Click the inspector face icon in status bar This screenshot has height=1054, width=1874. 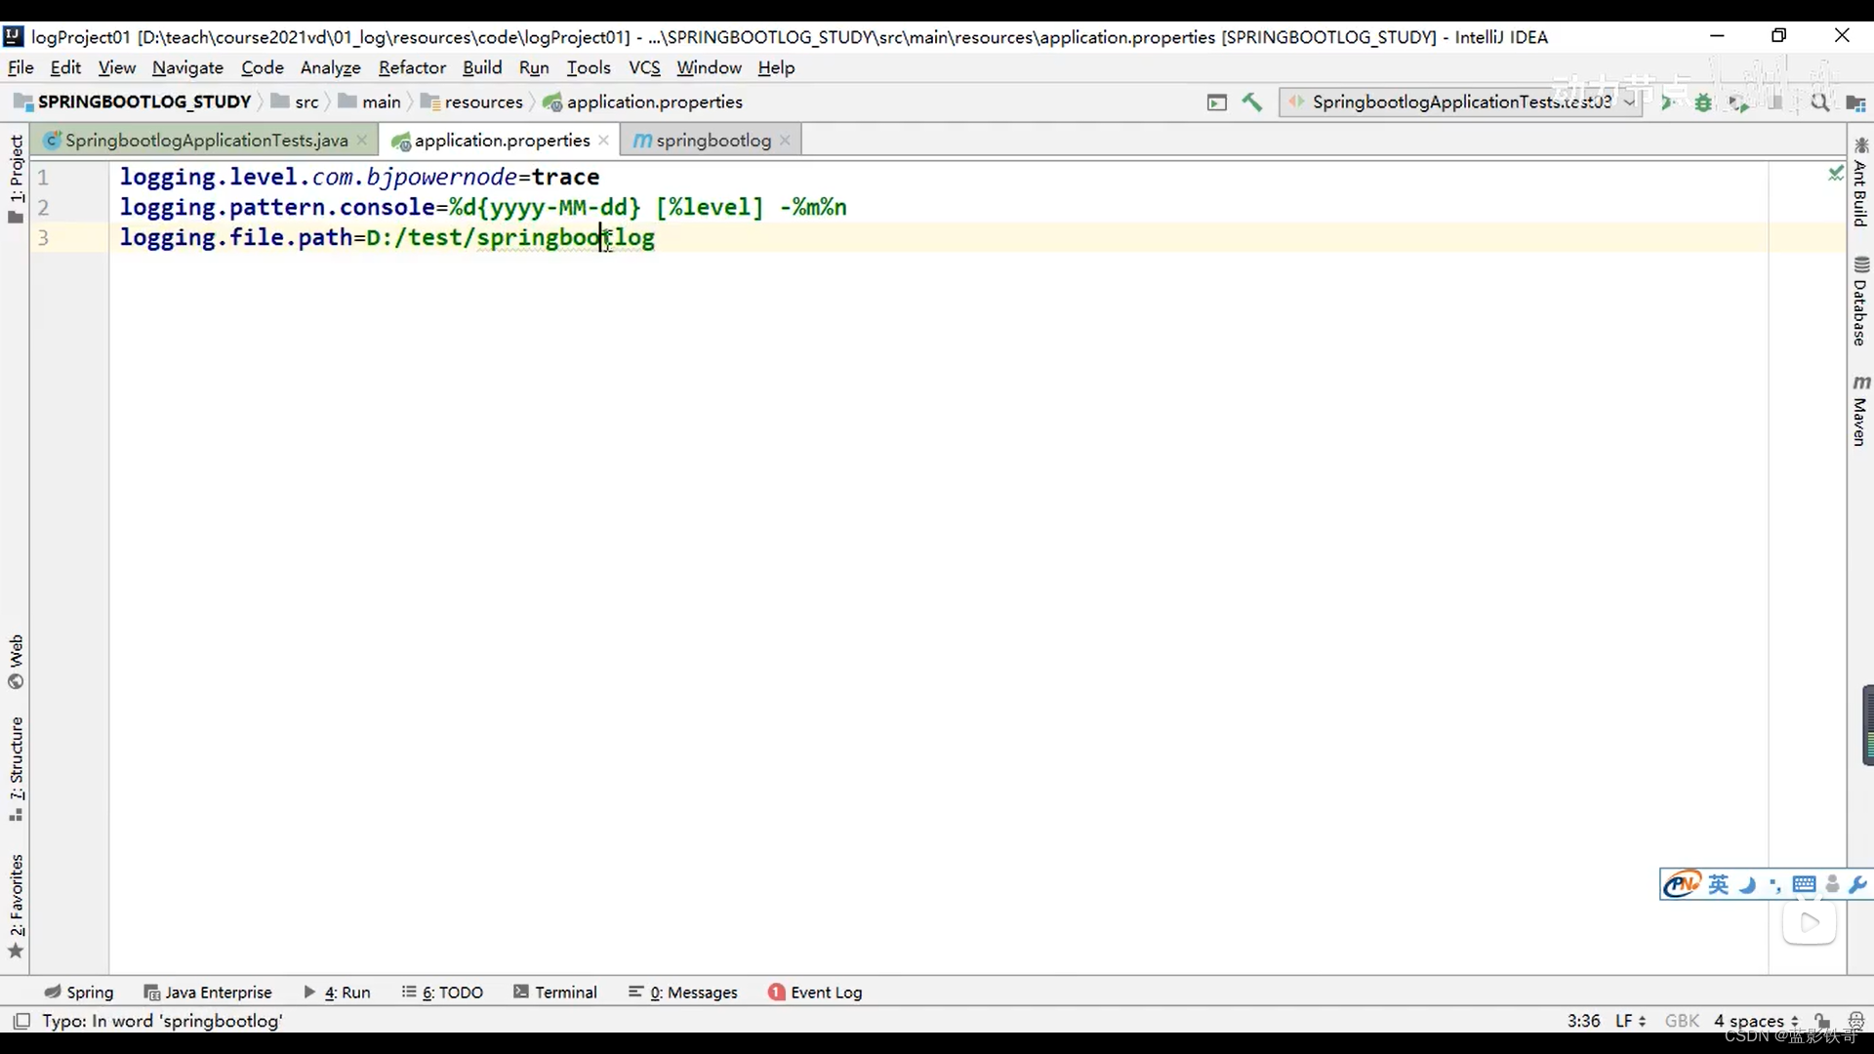[1855, 1021]
